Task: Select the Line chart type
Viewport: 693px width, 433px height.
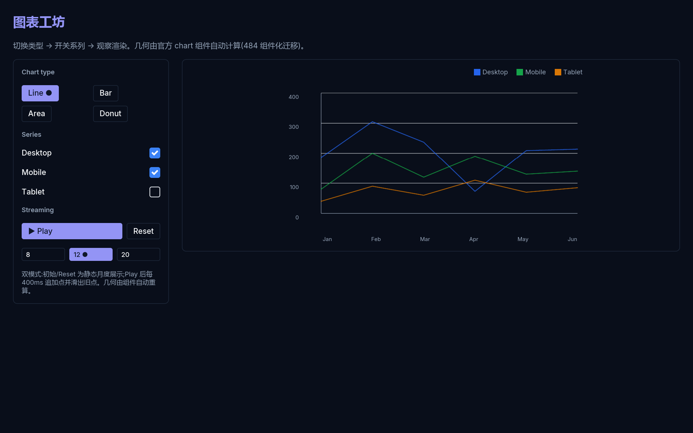Action: (40, 93)
